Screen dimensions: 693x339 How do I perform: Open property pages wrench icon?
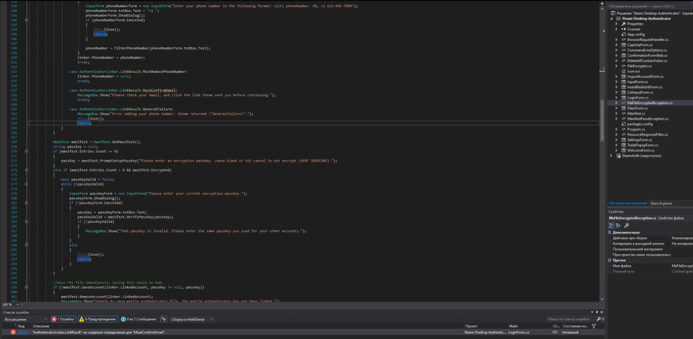click(x=626, y=225)
